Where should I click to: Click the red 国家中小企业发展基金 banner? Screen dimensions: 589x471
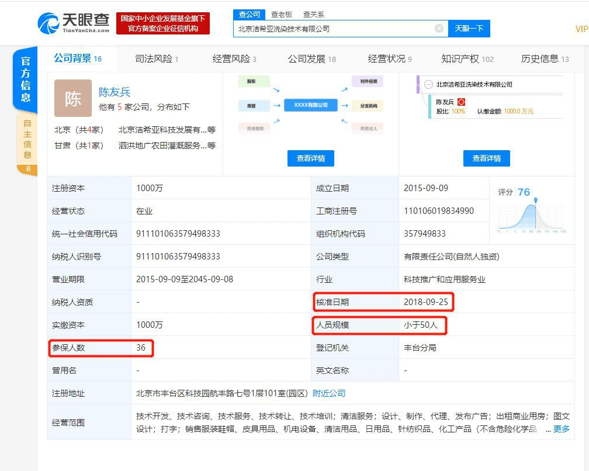[162, 23]
